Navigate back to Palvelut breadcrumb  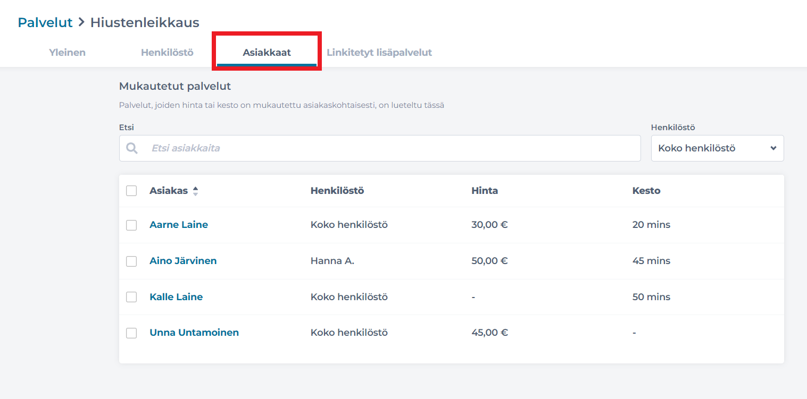coord(45,22)
